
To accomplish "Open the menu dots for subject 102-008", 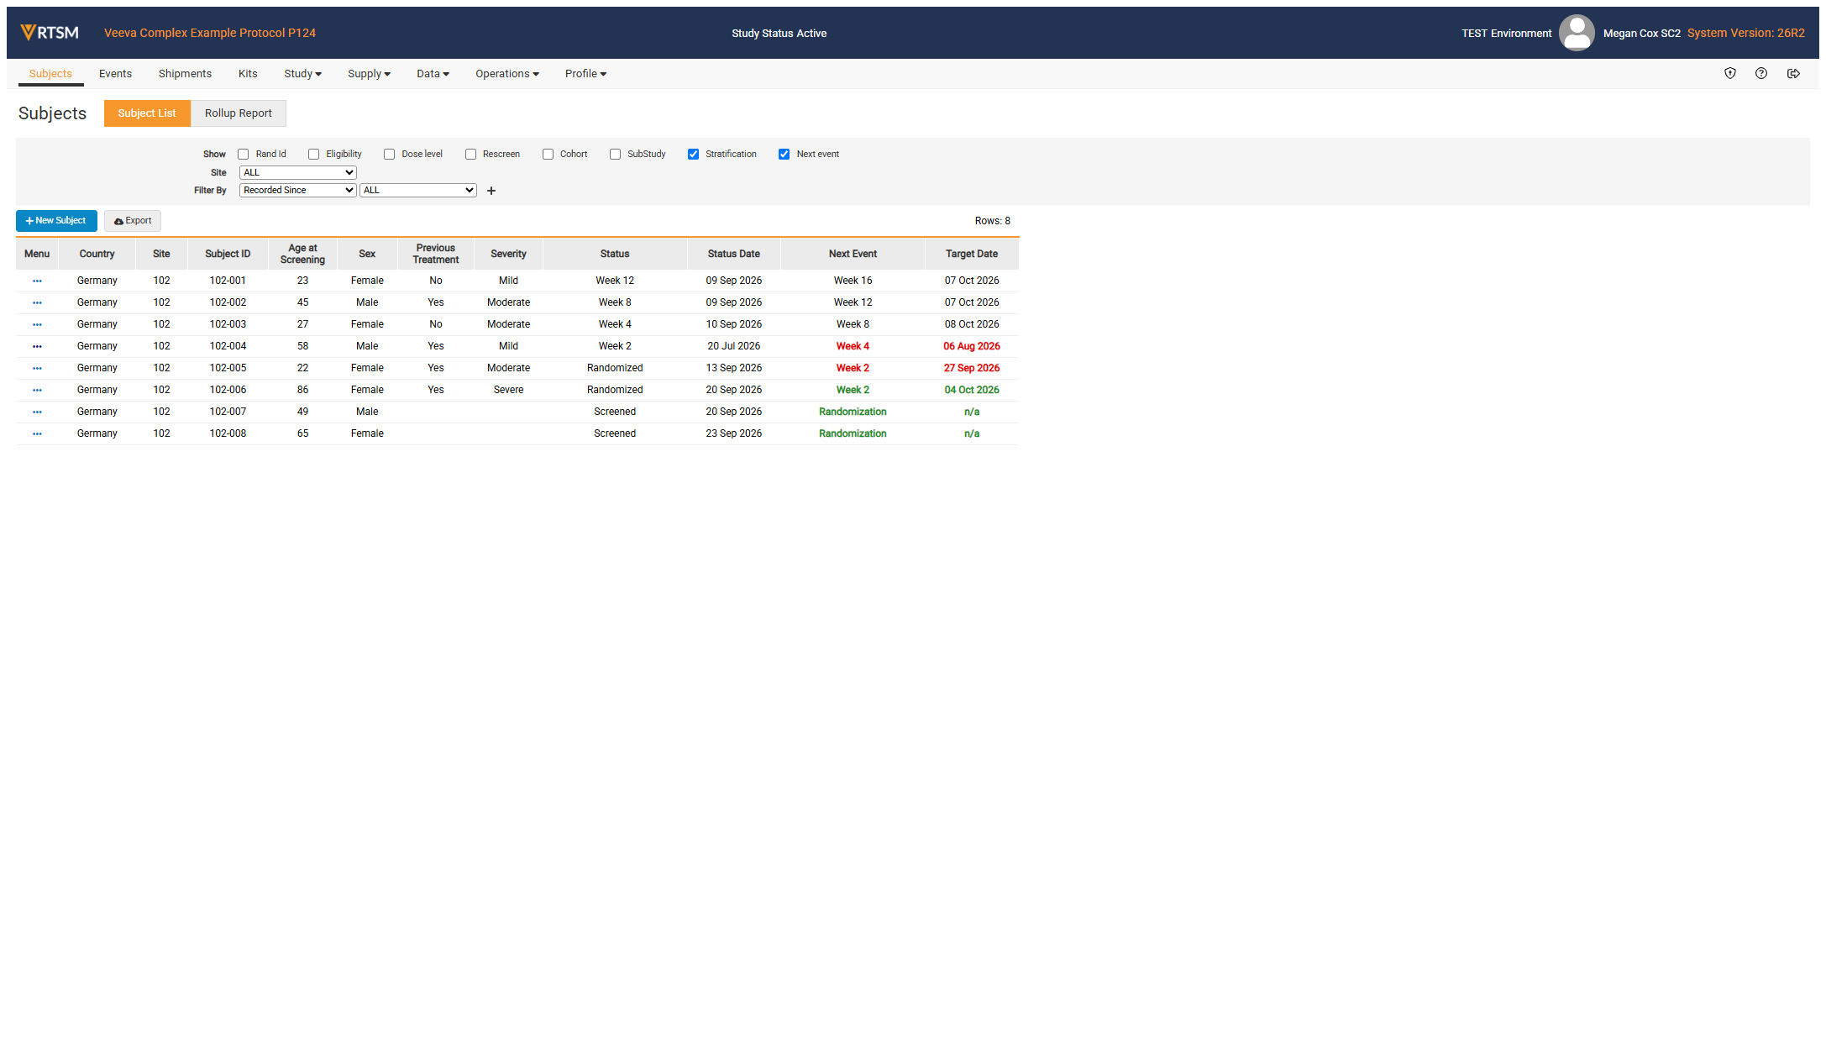I will pyautogui.click(x=37, y=434).
